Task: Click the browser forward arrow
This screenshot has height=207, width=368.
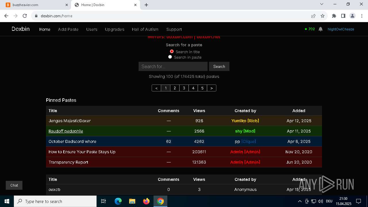Action: point(16,16)
